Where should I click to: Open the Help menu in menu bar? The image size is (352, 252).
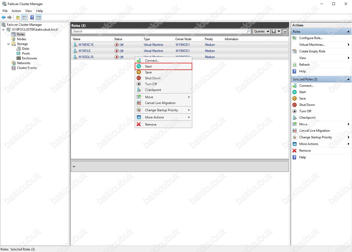pos(39,11)
